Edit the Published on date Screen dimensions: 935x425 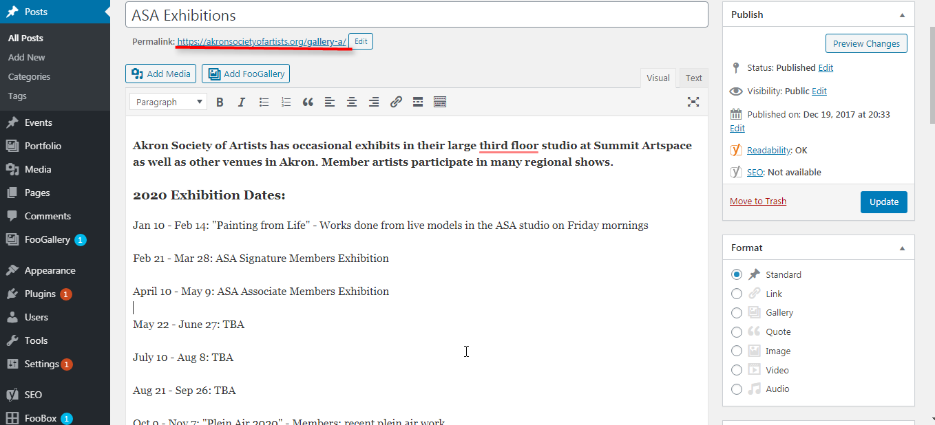737,128
